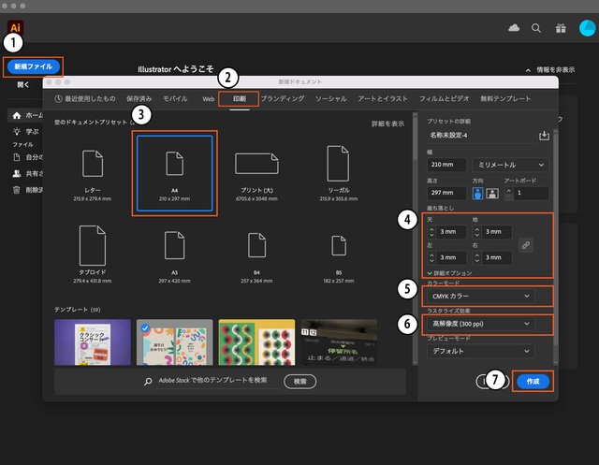
Task: Select the A4 210 x 297 mm preset
Action: (175, 173)
